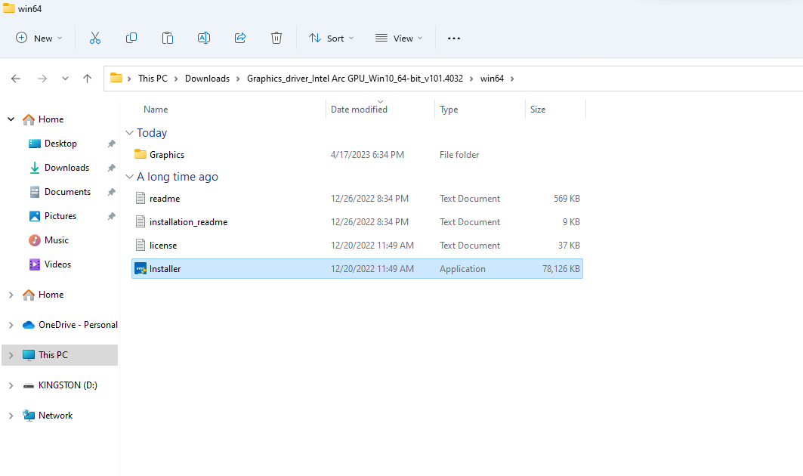Sort files by Name column
Image resolution: width=803 pixels, height=476 pixels.
coord(156,109)
